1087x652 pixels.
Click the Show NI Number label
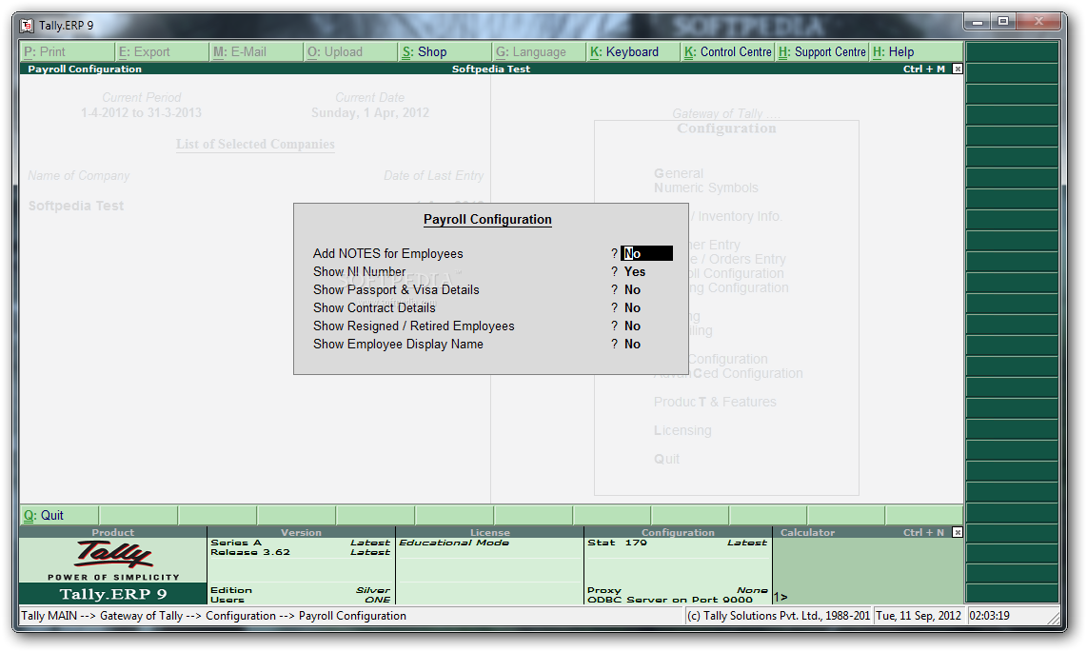coord(359,271)
